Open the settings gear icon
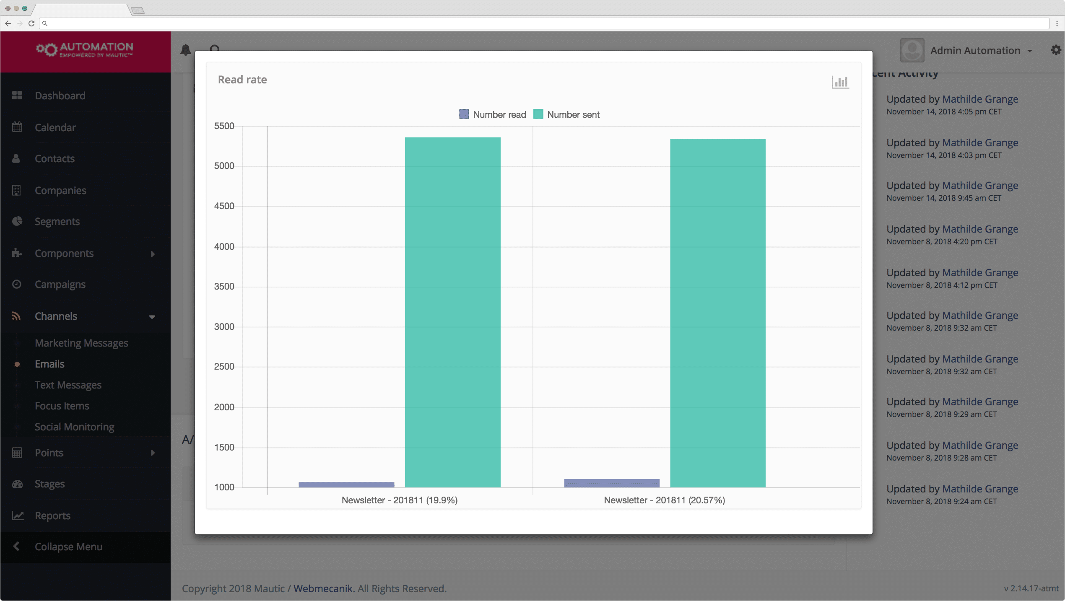The width and height of the screenshot is (1065, 601). pos(1055,50)
